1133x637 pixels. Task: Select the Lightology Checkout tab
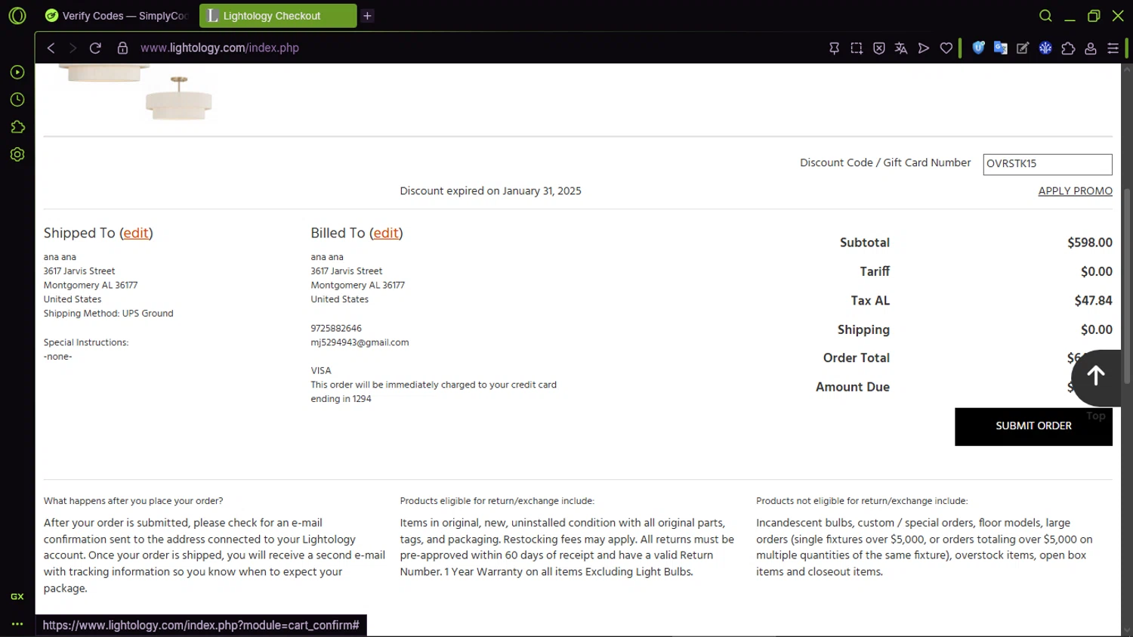click(278, 16)
